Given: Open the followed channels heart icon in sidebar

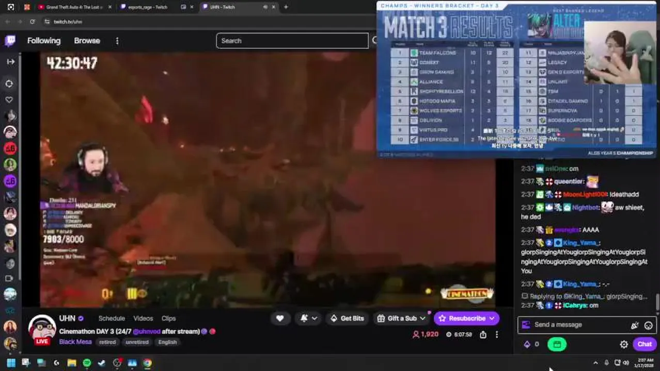Looking at the screenshot, I should click(x=9, y=100).
